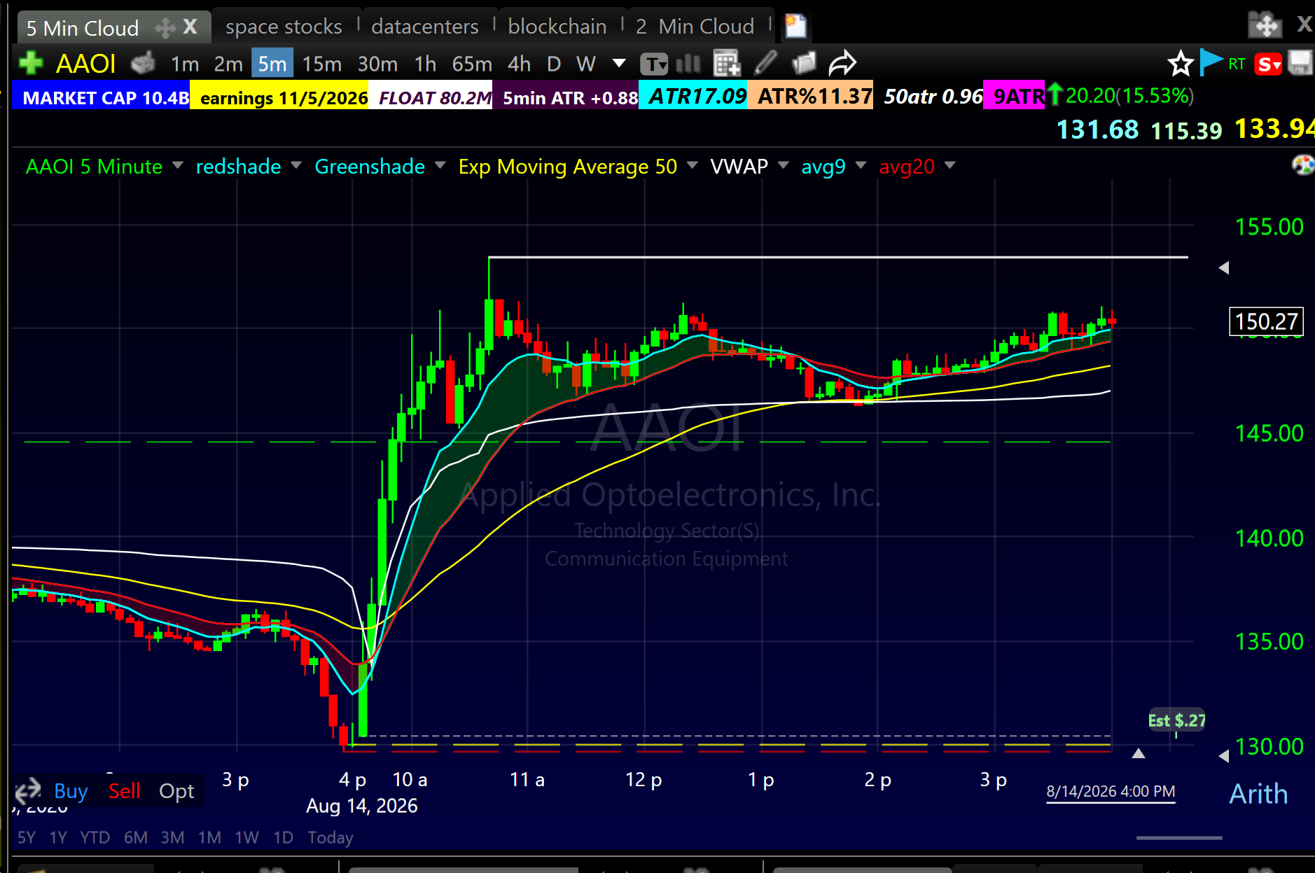Click the 150.27 current price label
Image resolution: width=1315 pixels, height=873 pixels.
1266,321
